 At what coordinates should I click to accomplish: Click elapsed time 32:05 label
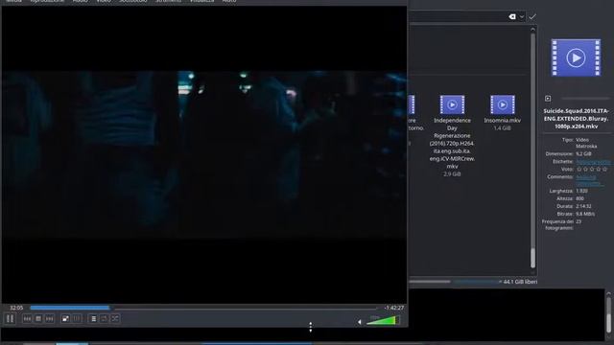pyautogui.click(x=16, y=308)
